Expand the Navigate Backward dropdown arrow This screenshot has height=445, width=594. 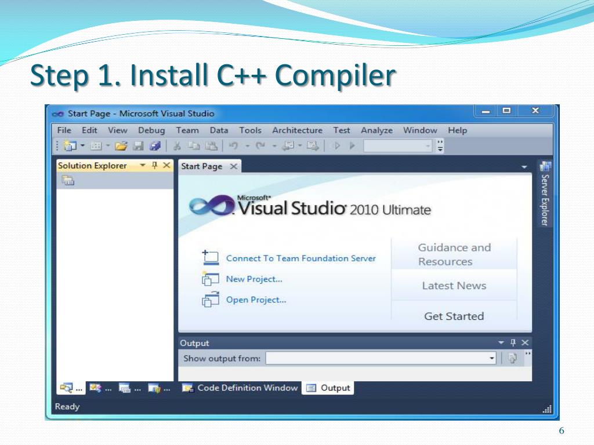tap(300, 145)
